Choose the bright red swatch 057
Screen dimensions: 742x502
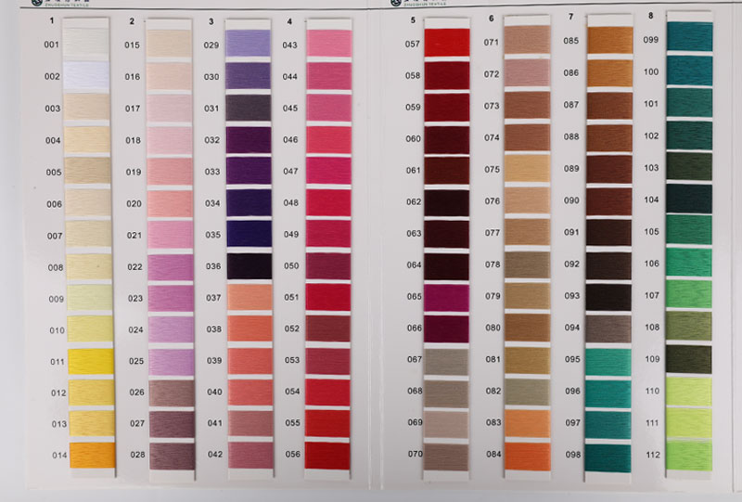(x=447, y=44)
